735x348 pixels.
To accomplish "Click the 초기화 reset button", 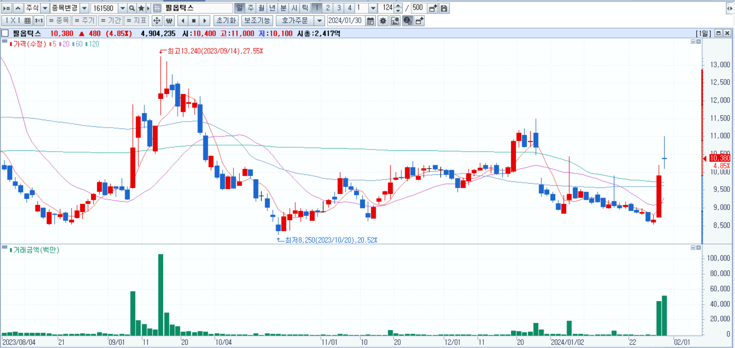I will pos(226,21).
